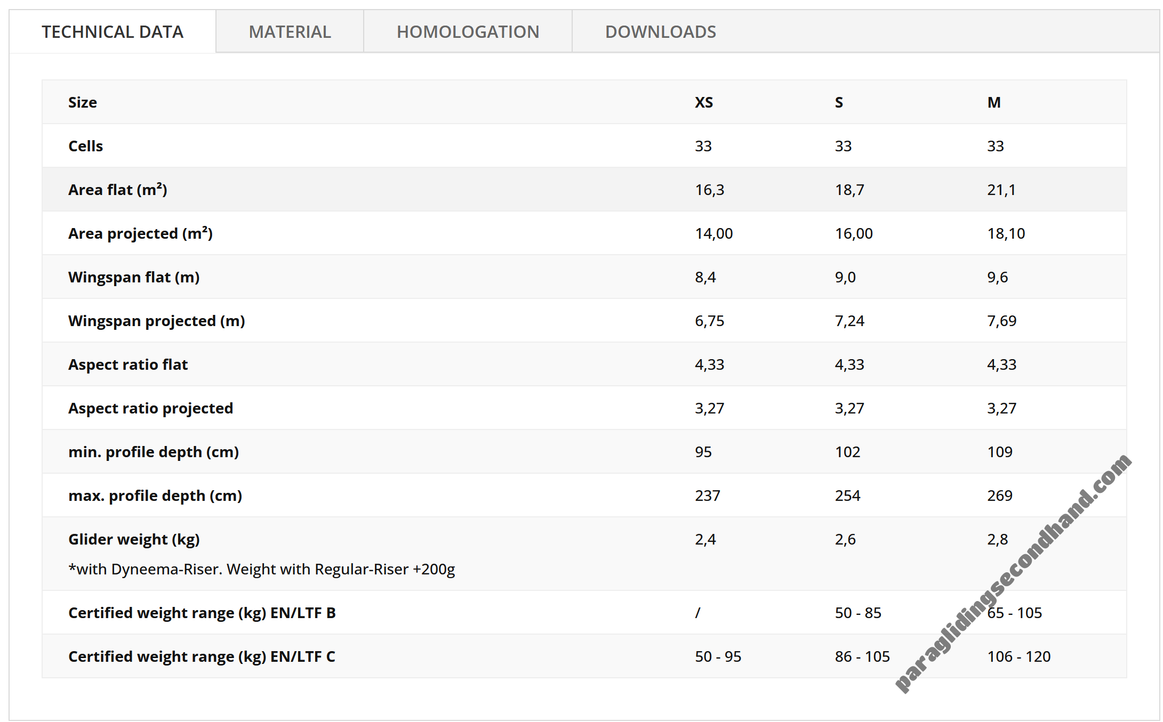Select the DOWNLOADS tab
The image size is (1163, 722).
[660, 32]
